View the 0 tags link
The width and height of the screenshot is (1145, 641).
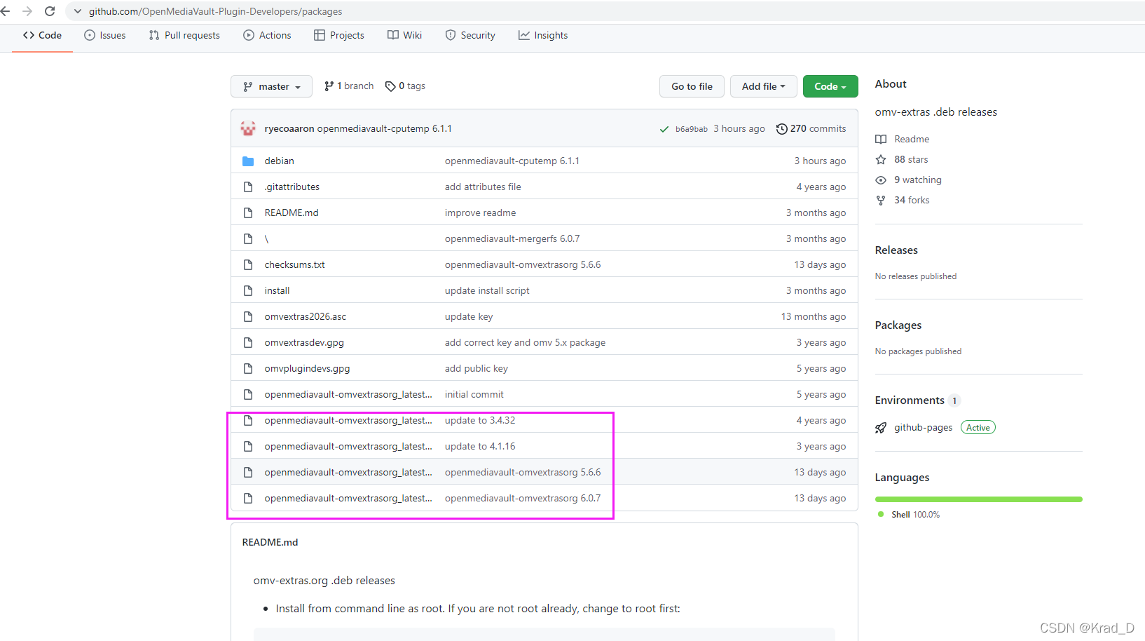405,86
